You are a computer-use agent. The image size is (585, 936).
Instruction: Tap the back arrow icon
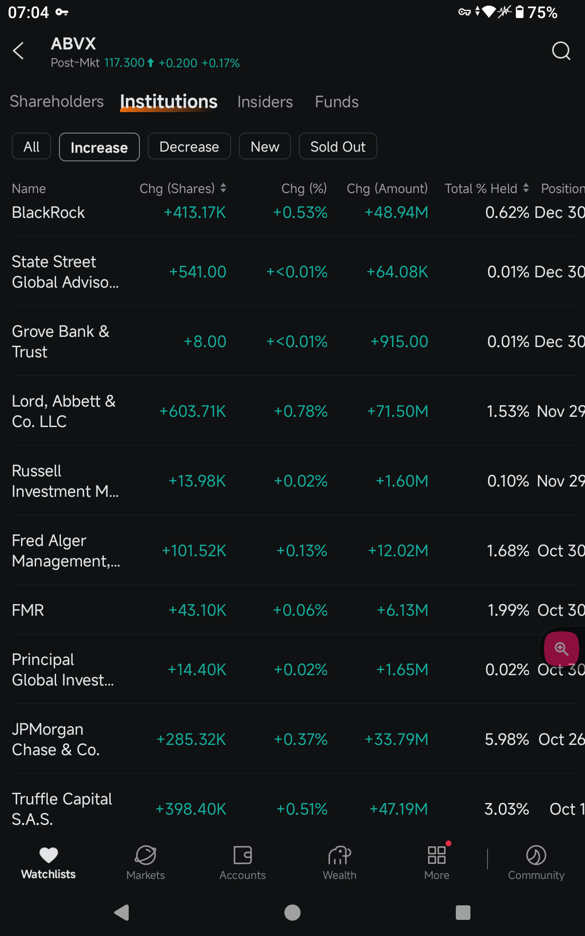pyautogui.click(x=19, y=51)
